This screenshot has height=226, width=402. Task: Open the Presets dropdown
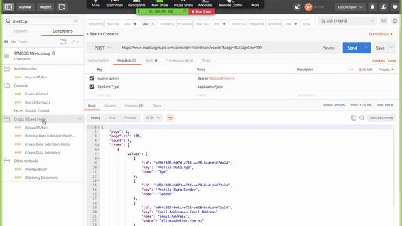tap(386, 70)
